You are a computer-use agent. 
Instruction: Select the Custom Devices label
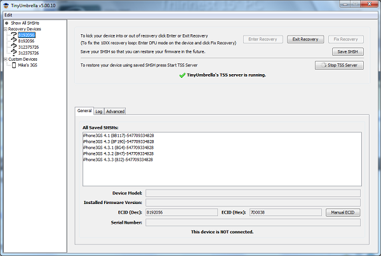[23, 59]
